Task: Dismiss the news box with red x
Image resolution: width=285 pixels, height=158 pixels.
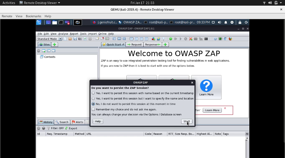Action: (225, 108)
